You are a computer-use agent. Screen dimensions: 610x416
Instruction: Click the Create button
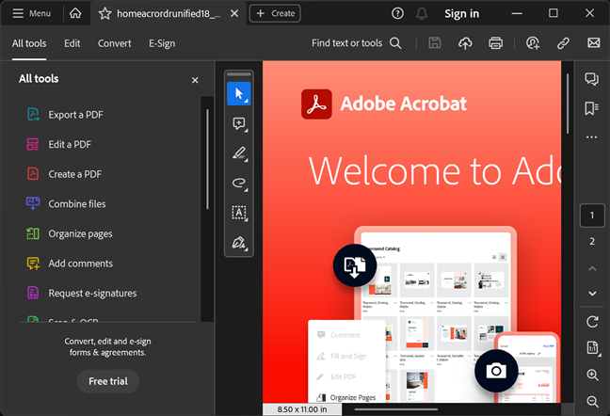click(275, 13)
